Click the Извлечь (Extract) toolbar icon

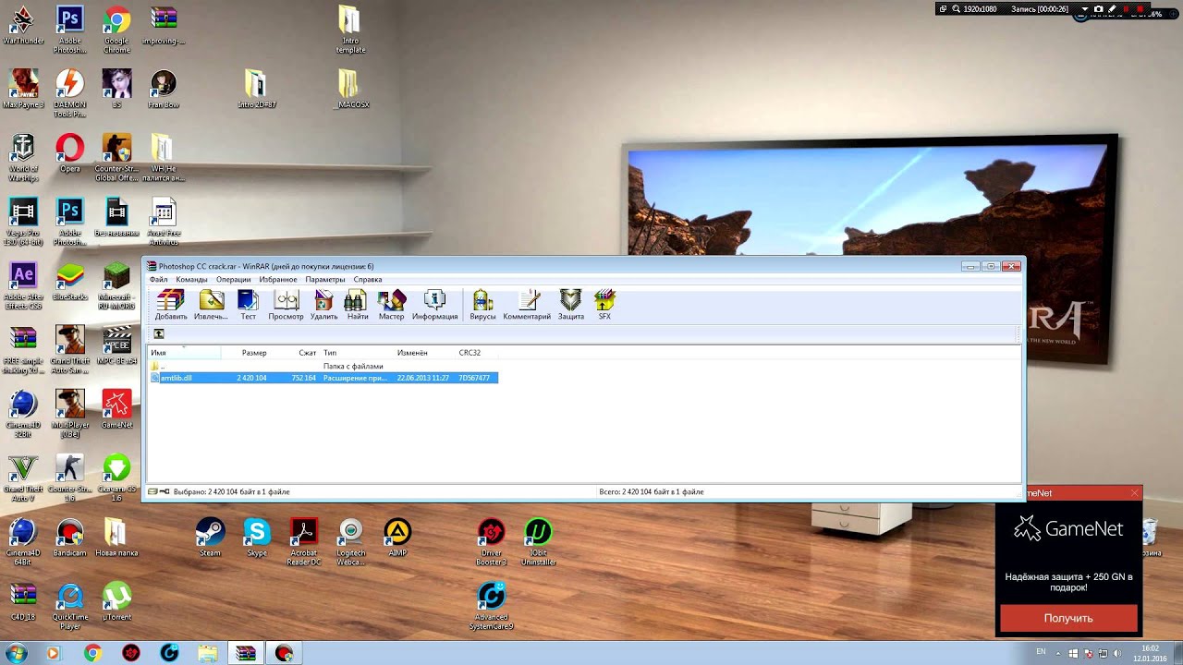click(x=212, y=305)
